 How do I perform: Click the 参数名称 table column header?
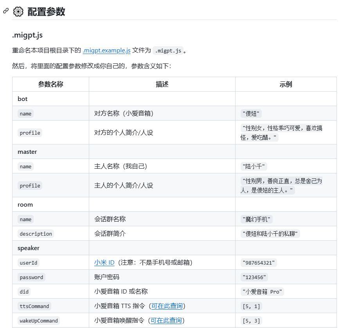point(50,84)
